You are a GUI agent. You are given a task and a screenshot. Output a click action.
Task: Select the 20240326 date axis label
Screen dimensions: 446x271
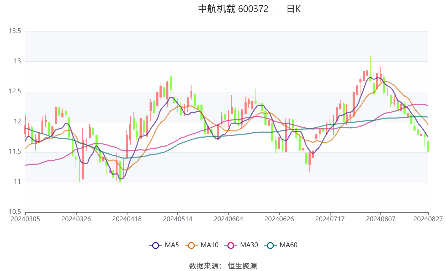coord(76,219)
